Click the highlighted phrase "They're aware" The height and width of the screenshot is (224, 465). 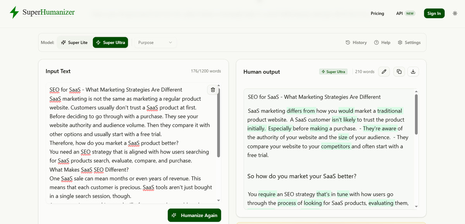coord(380,129)
